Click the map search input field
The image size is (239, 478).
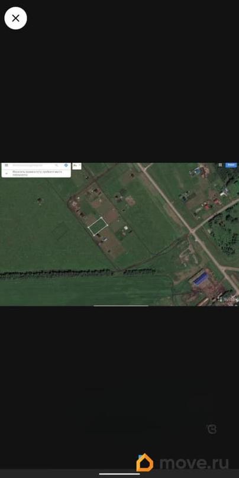point(32,165)
